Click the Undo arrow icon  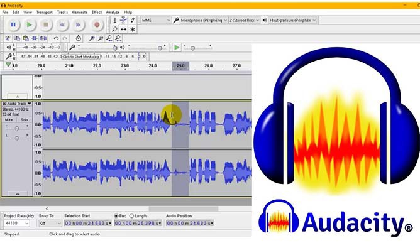(56, 38)
